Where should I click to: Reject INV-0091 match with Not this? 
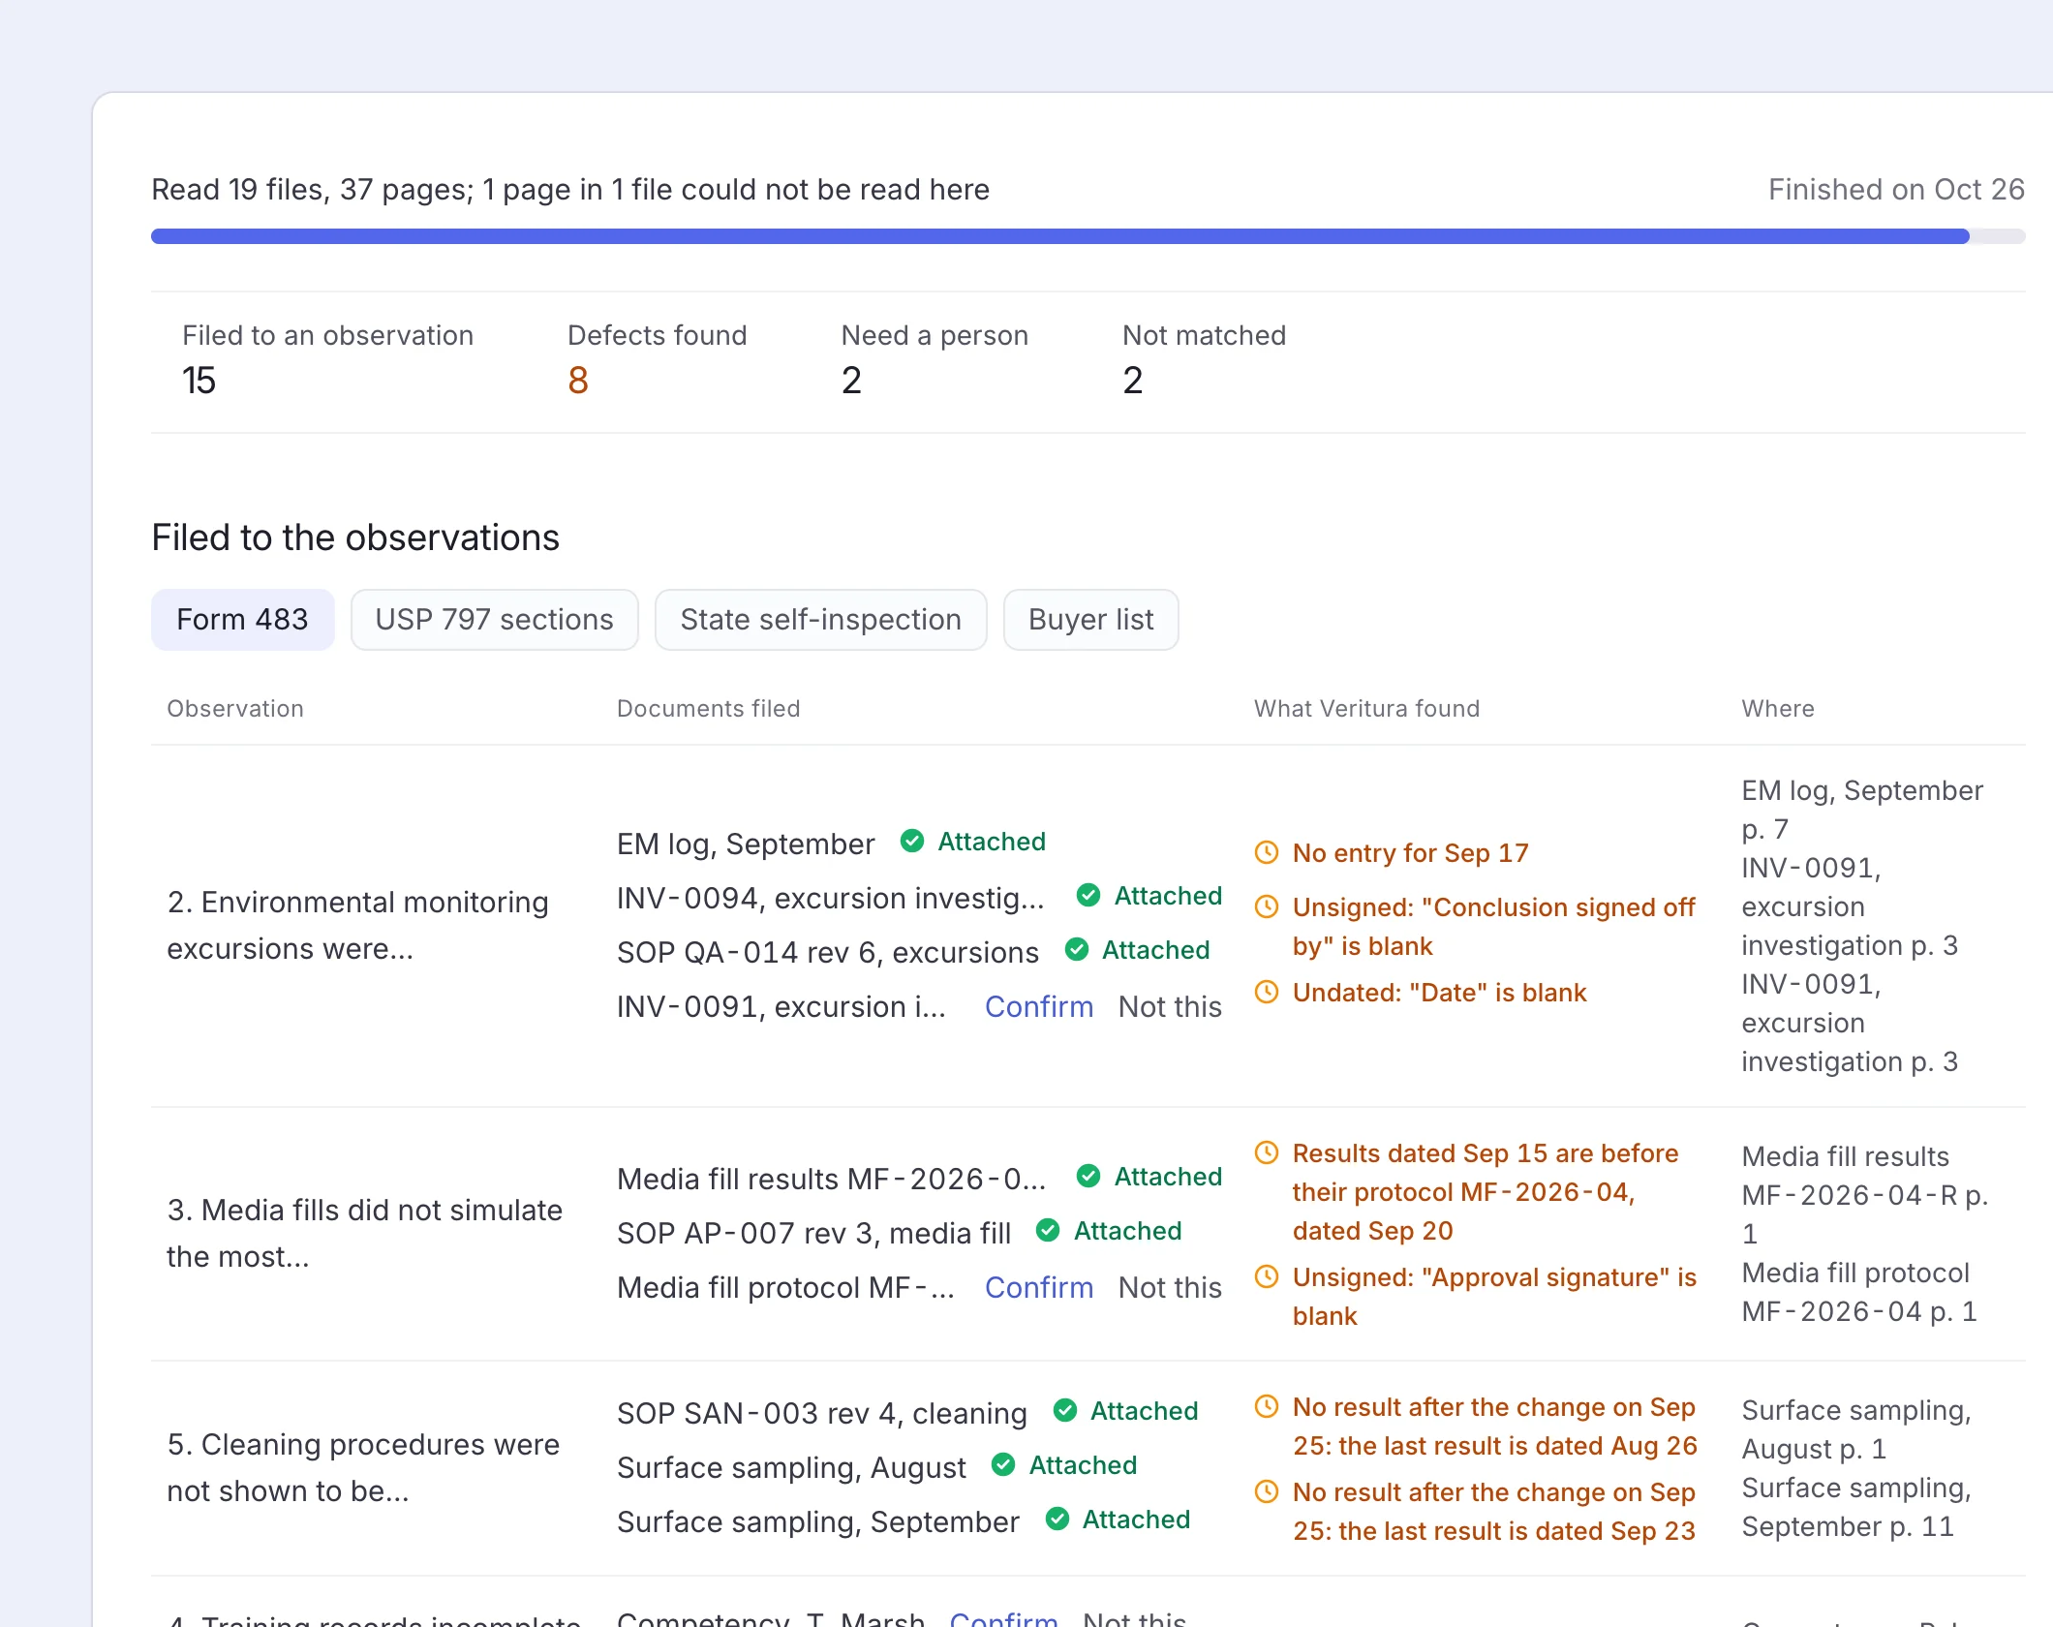(1170, 1007)
